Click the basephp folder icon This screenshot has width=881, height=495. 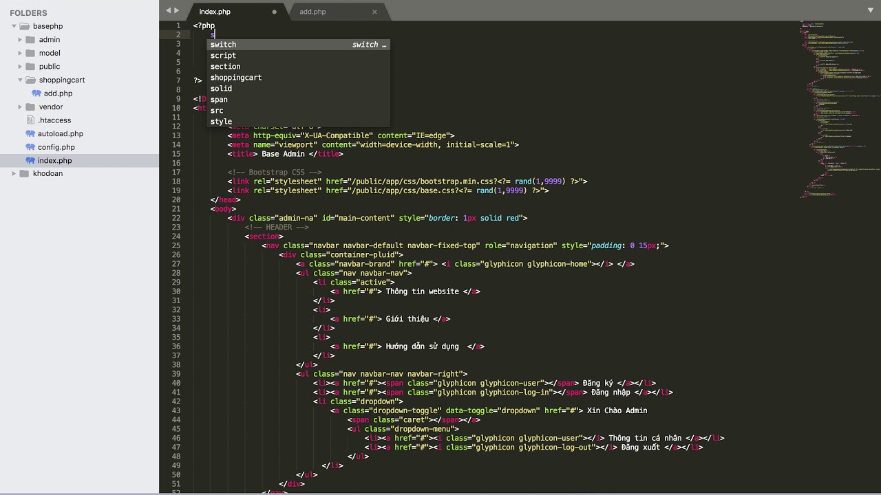tap(24, 26)
